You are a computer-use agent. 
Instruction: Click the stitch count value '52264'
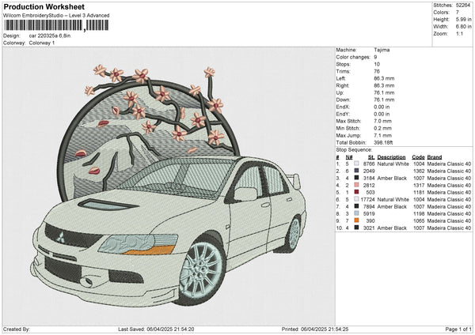coord(463,6)
